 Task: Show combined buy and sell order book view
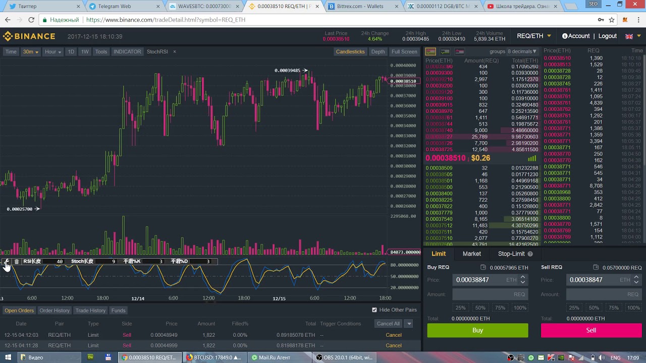(430, 51)
